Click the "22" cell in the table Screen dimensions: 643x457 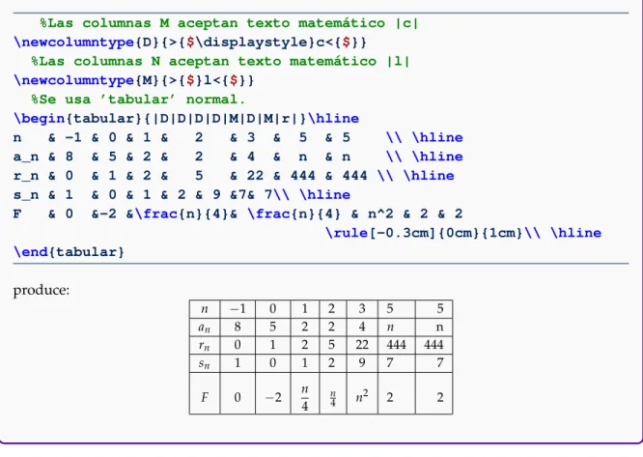pyautogui.click(x=362, y=345)
